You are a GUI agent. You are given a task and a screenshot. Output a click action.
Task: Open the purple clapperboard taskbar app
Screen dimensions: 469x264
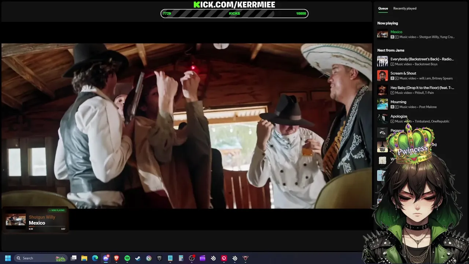tap(202, 258)
